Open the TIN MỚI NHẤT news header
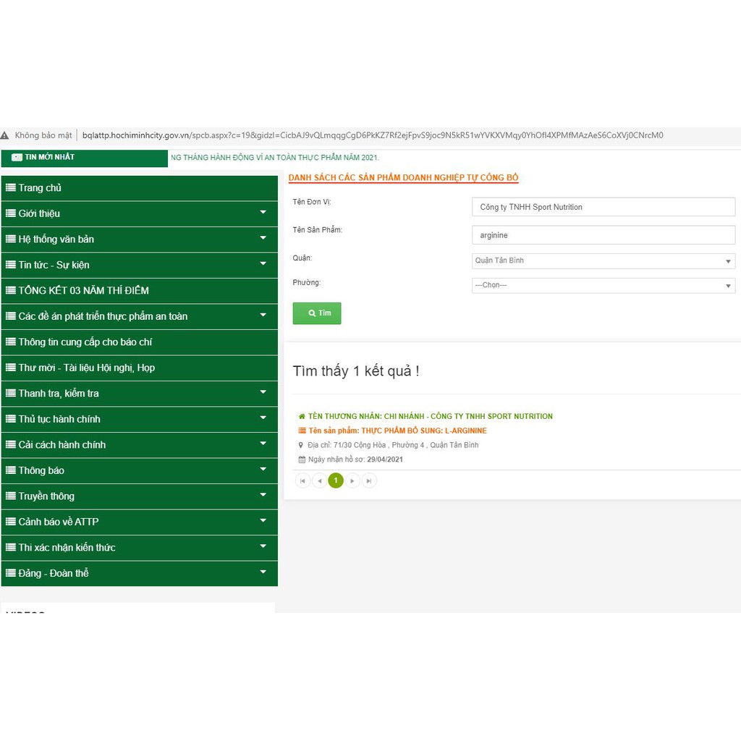The width and height of the screenshot is (741, 741). click(x=85, y=158)
